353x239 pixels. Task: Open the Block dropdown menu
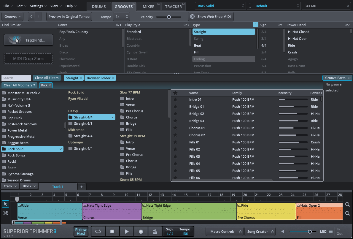[x=28, y=186]
